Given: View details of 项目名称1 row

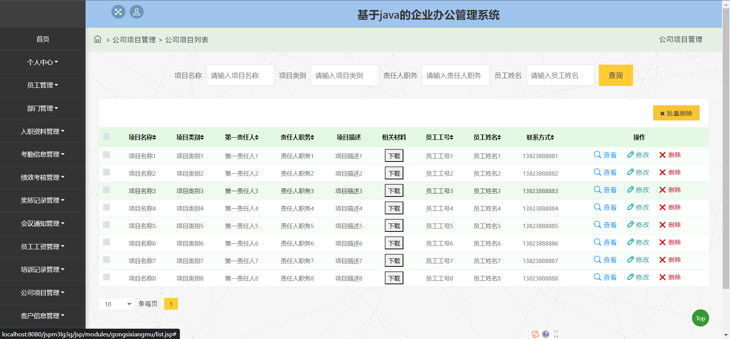Looking at the screenshot, I should pos(605,155).
